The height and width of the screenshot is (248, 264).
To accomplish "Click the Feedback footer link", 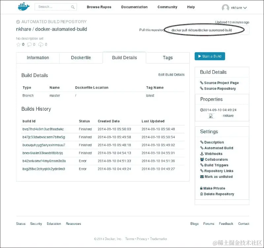I will [x=226, y=224].
